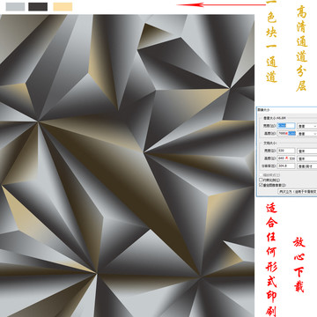
Task: Expand the 两次立方 resample method dropdown
Action: tap(298, 191)
